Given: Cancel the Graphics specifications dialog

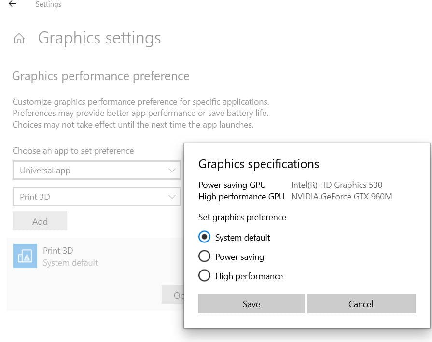Looking at the screenshot, I should coord(361,304).
